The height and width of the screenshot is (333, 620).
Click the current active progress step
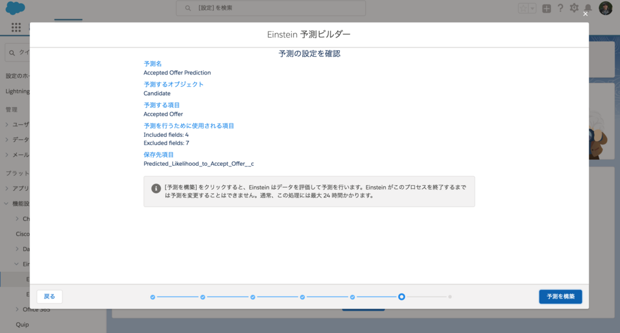coord(401,297)
